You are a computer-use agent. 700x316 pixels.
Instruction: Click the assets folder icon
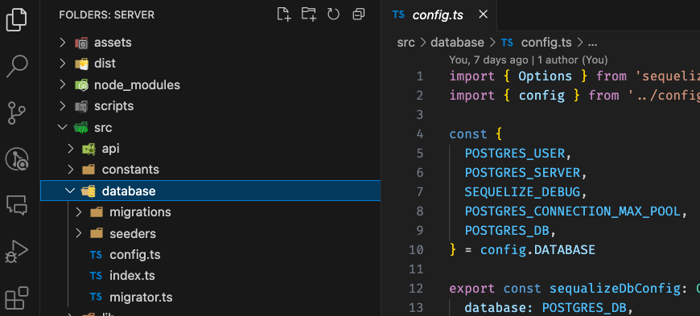(81, 43)
